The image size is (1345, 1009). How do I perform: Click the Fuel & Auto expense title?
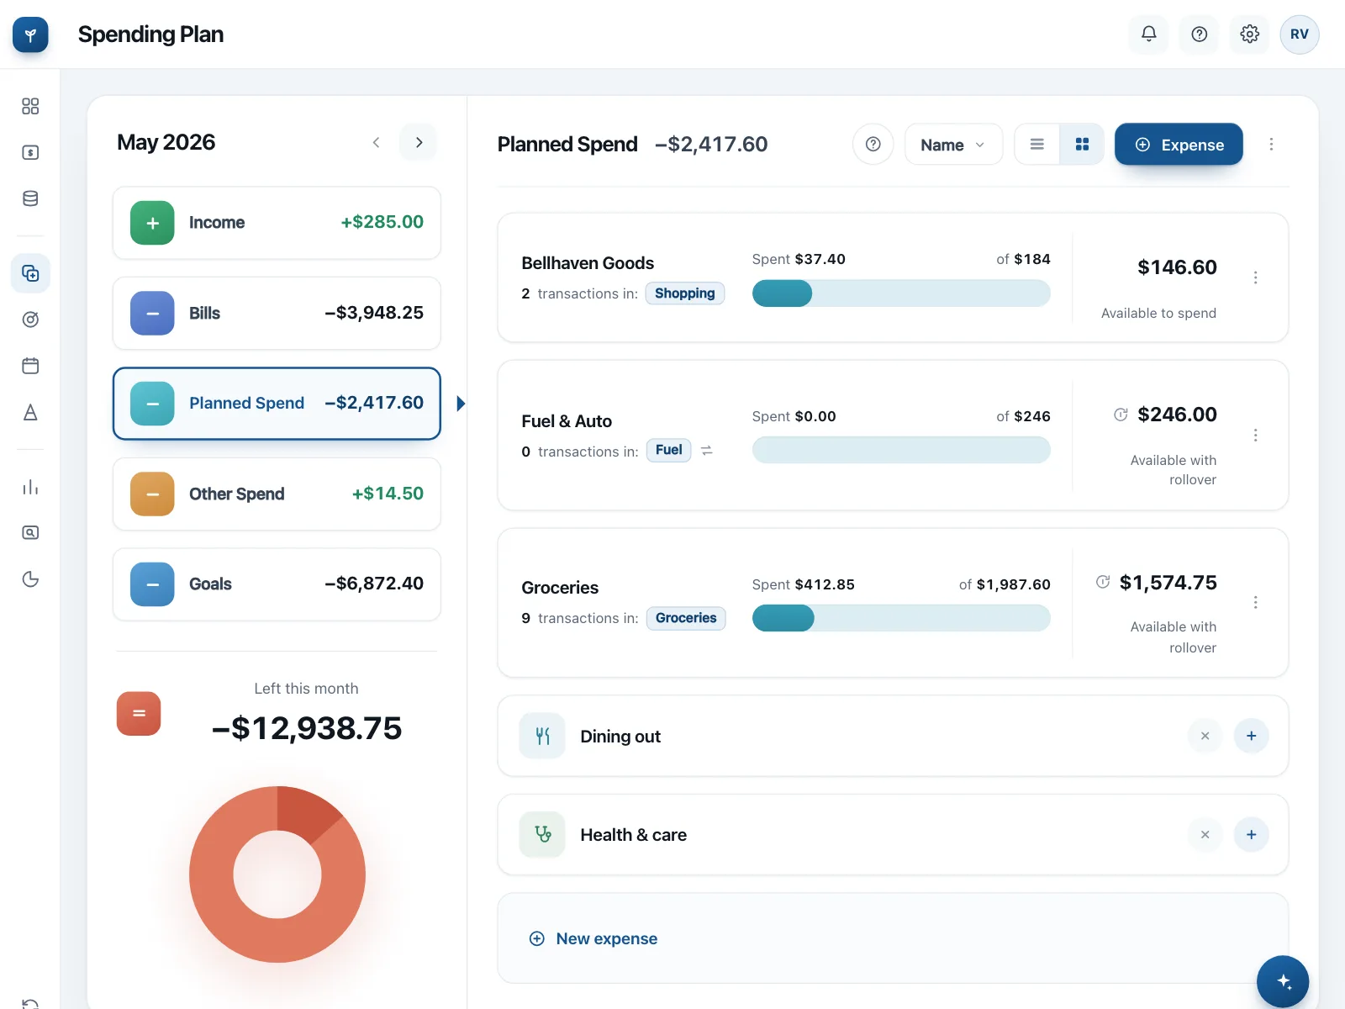tap(567, 421)
